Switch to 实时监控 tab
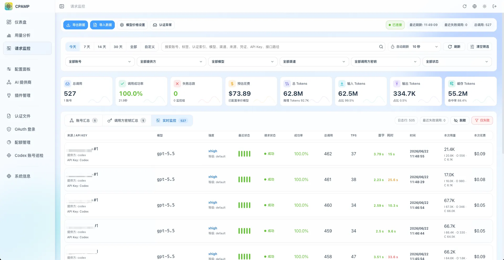 point(172,121)
